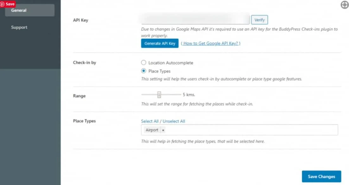Select the Place Types radio option
The image size is (349, 185).
(x=143, y=71)
